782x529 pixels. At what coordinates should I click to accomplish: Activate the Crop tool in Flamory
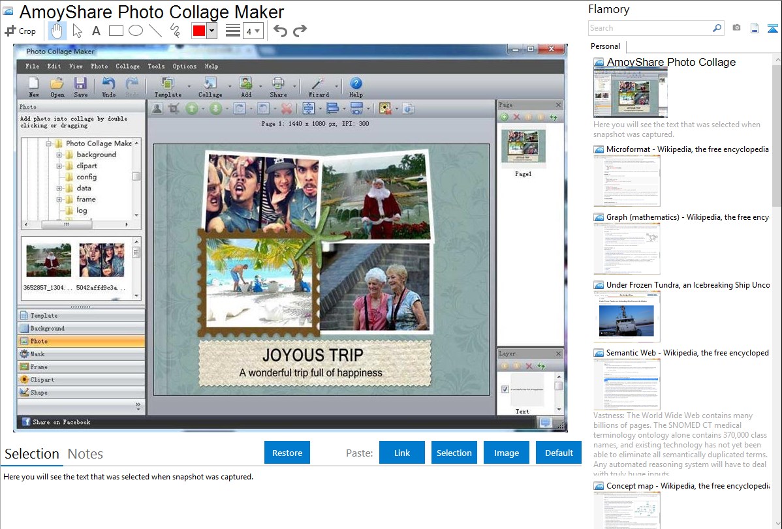point(20,31)
